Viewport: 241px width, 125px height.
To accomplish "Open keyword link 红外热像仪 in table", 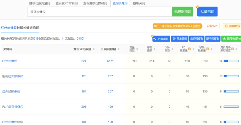I will pos(10,61).
